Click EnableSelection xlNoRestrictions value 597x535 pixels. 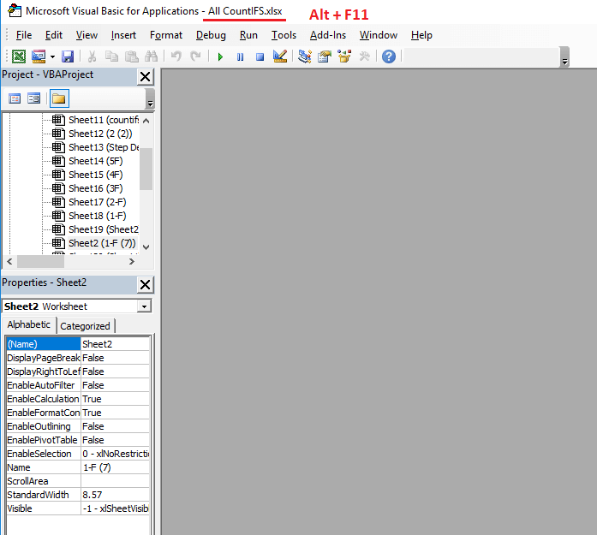[x=116, y=454]
